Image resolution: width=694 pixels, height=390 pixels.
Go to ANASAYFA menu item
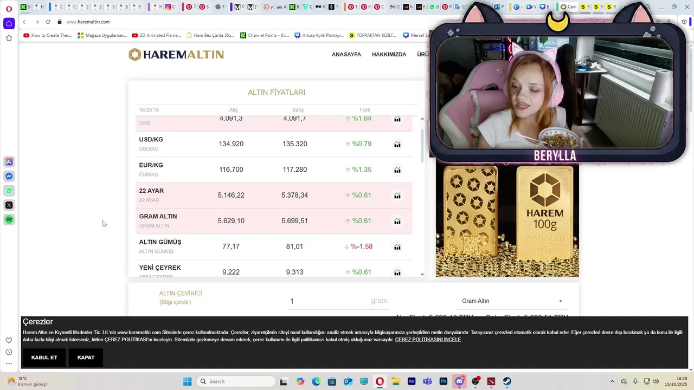point(346,55)
